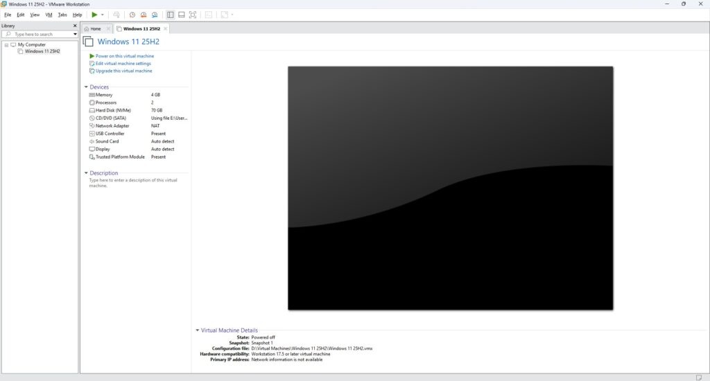Click the revert to snapshot icon
This screenshot has height=381, width=710.
click(x=144, y=15)
